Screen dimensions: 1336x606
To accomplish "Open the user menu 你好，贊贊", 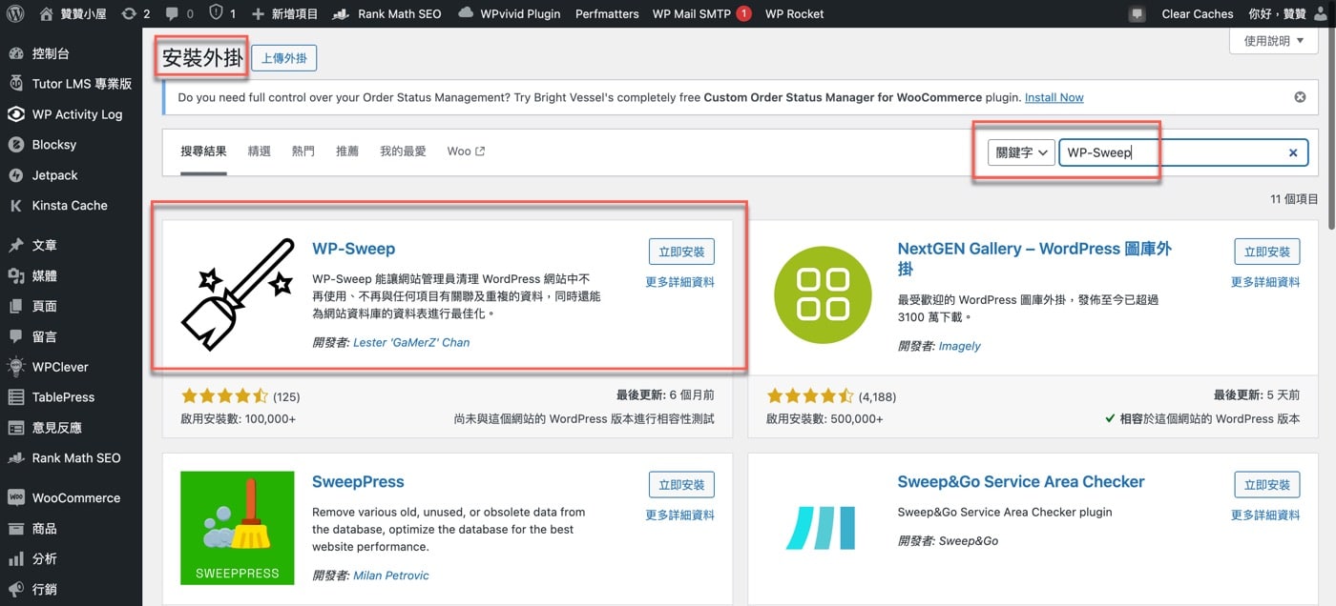I will click(1288, 14).
